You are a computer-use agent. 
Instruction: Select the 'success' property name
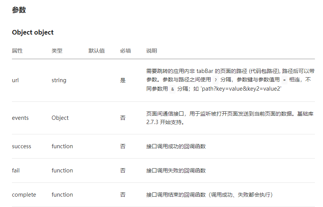pyautogui.click(x=22, y=146)
